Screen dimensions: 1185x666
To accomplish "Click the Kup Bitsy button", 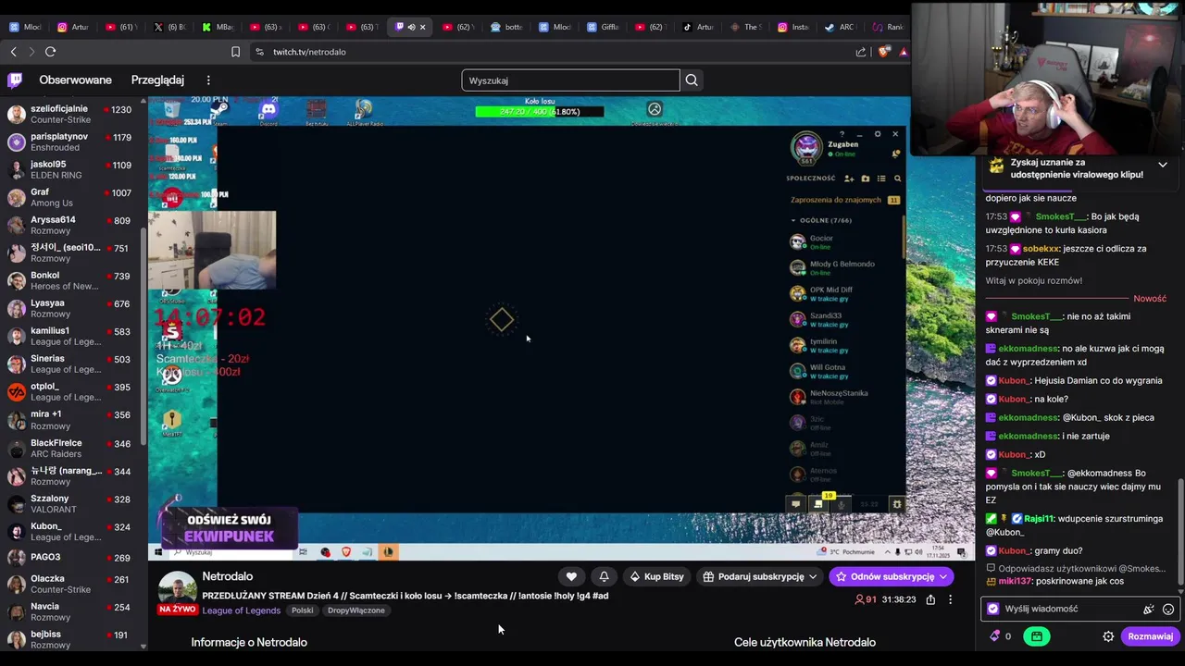I will click(656, 576).
